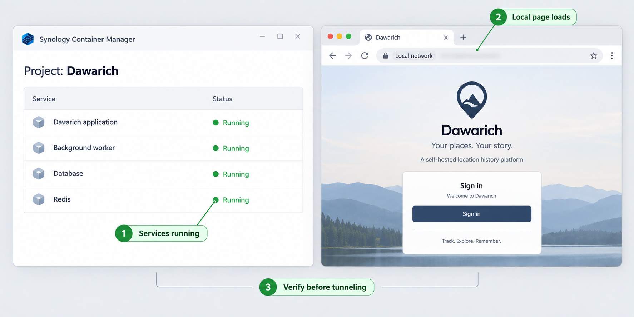634x317 pixels.
Task: Click the Status column header
Action: coord(222,99)
